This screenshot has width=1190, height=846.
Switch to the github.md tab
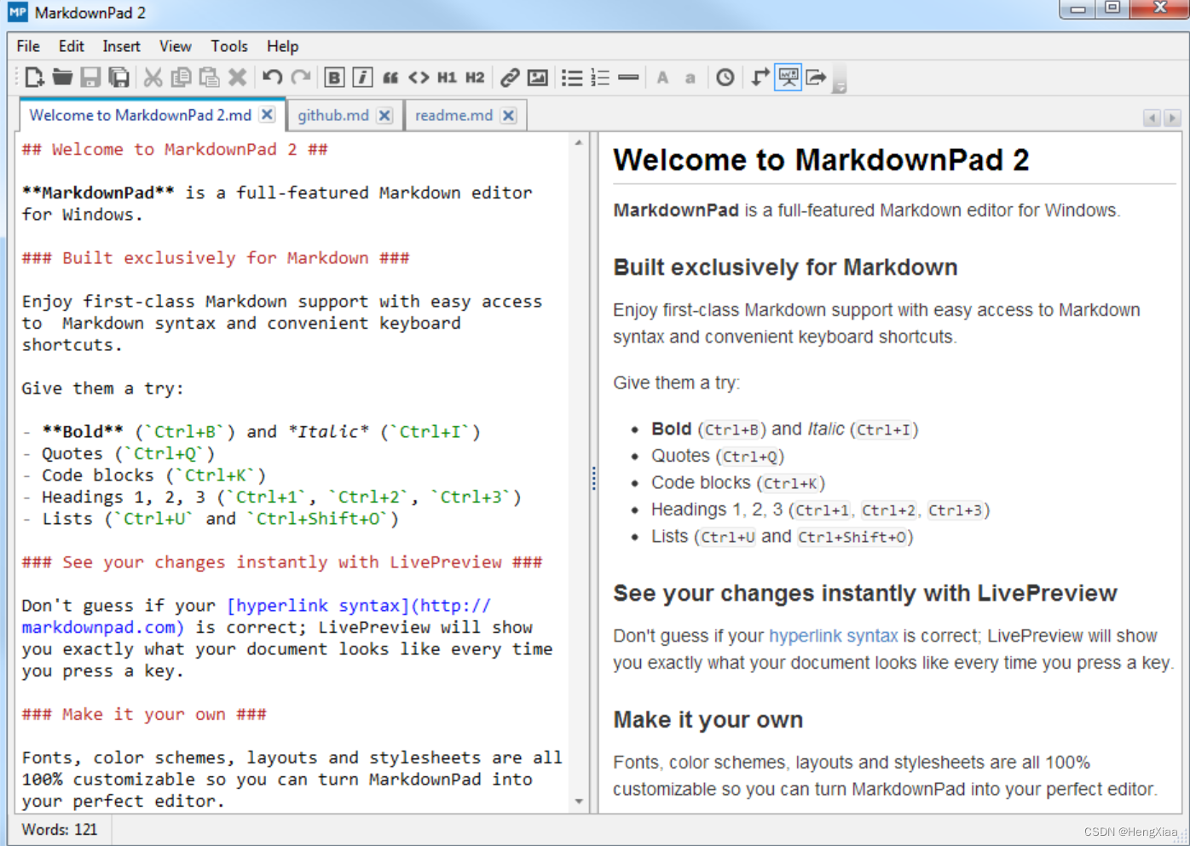click(333, 115)
